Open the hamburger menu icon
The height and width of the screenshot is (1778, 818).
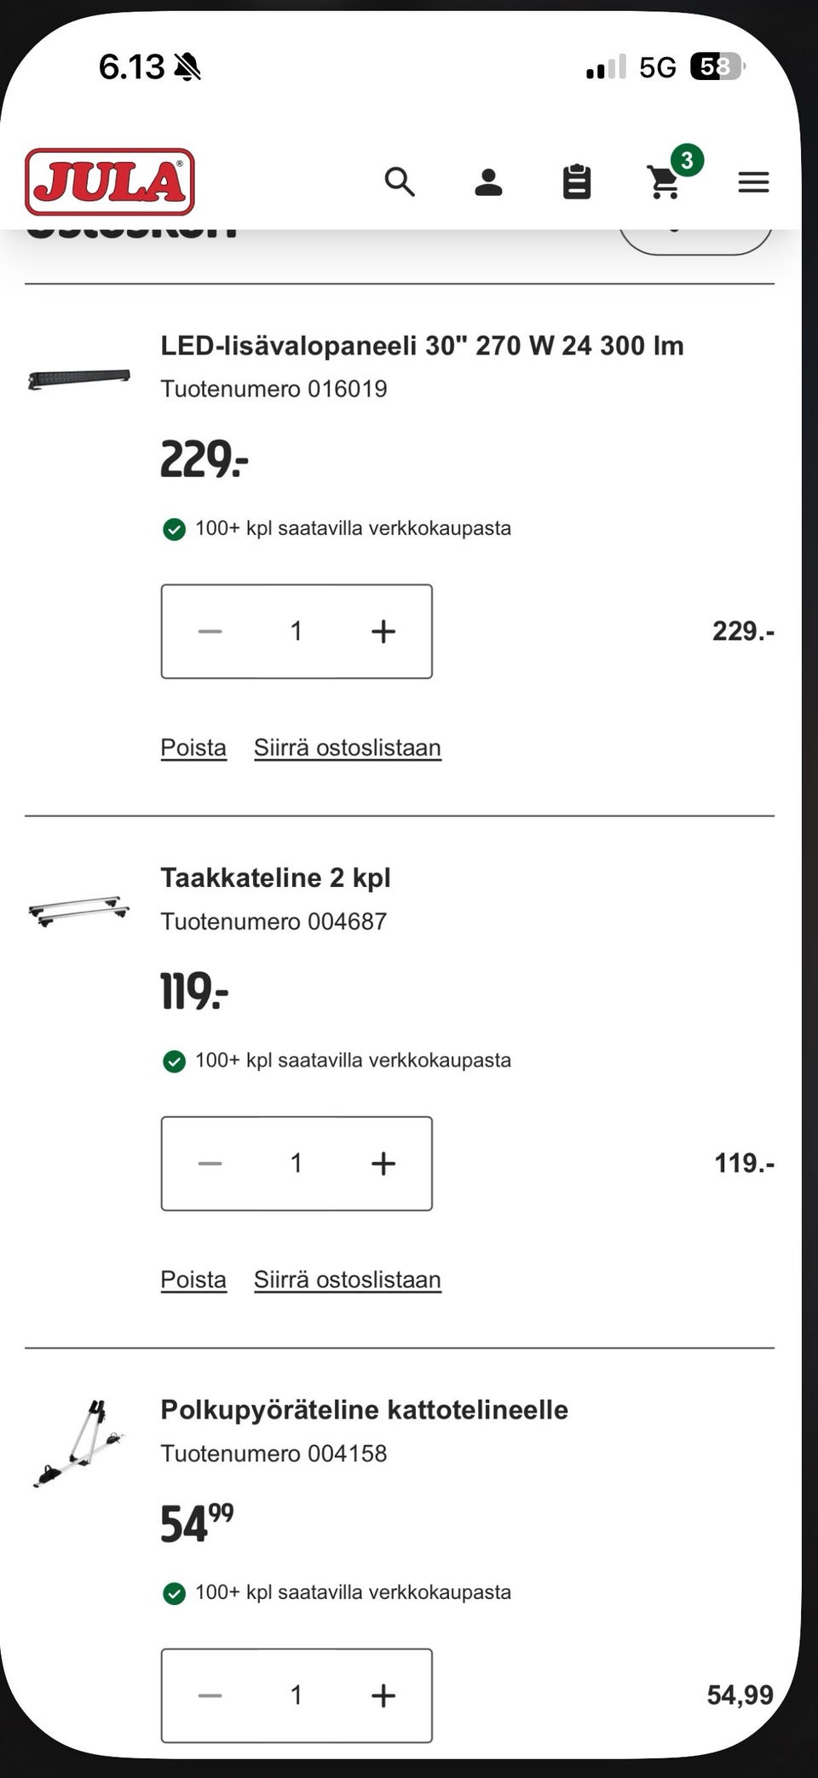(753, 181)
